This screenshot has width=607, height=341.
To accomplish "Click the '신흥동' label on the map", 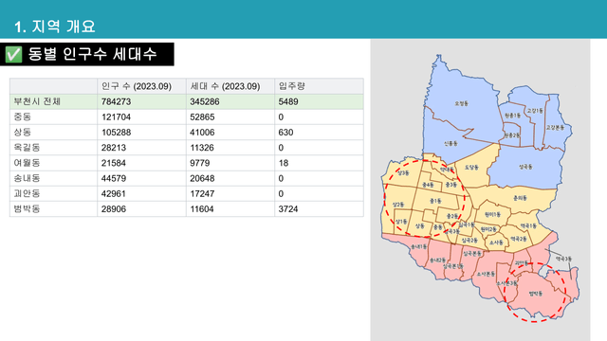I will click(451, 143).
